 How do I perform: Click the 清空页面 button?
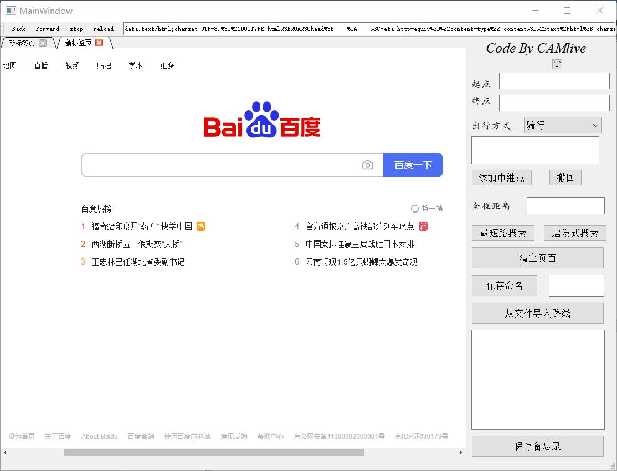[x=537, y=258]
